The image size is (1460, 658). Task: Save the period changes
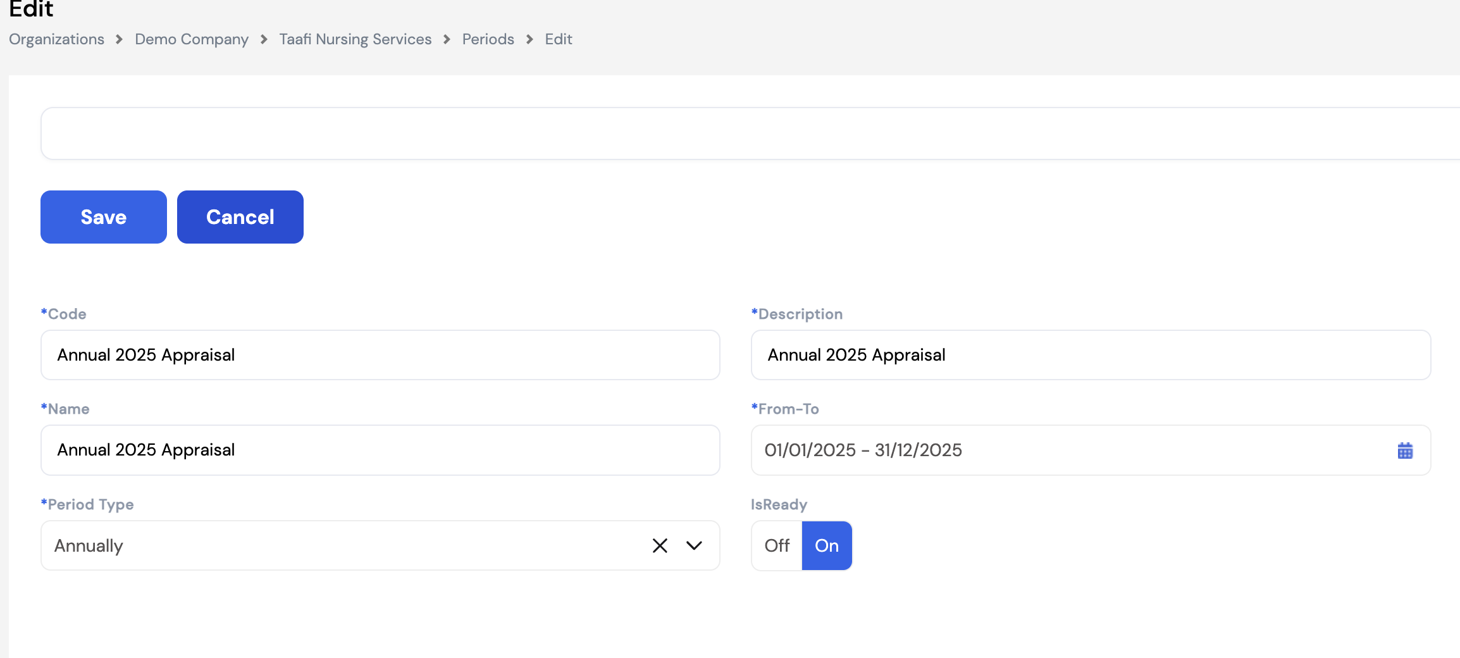(x=104, y=217)
